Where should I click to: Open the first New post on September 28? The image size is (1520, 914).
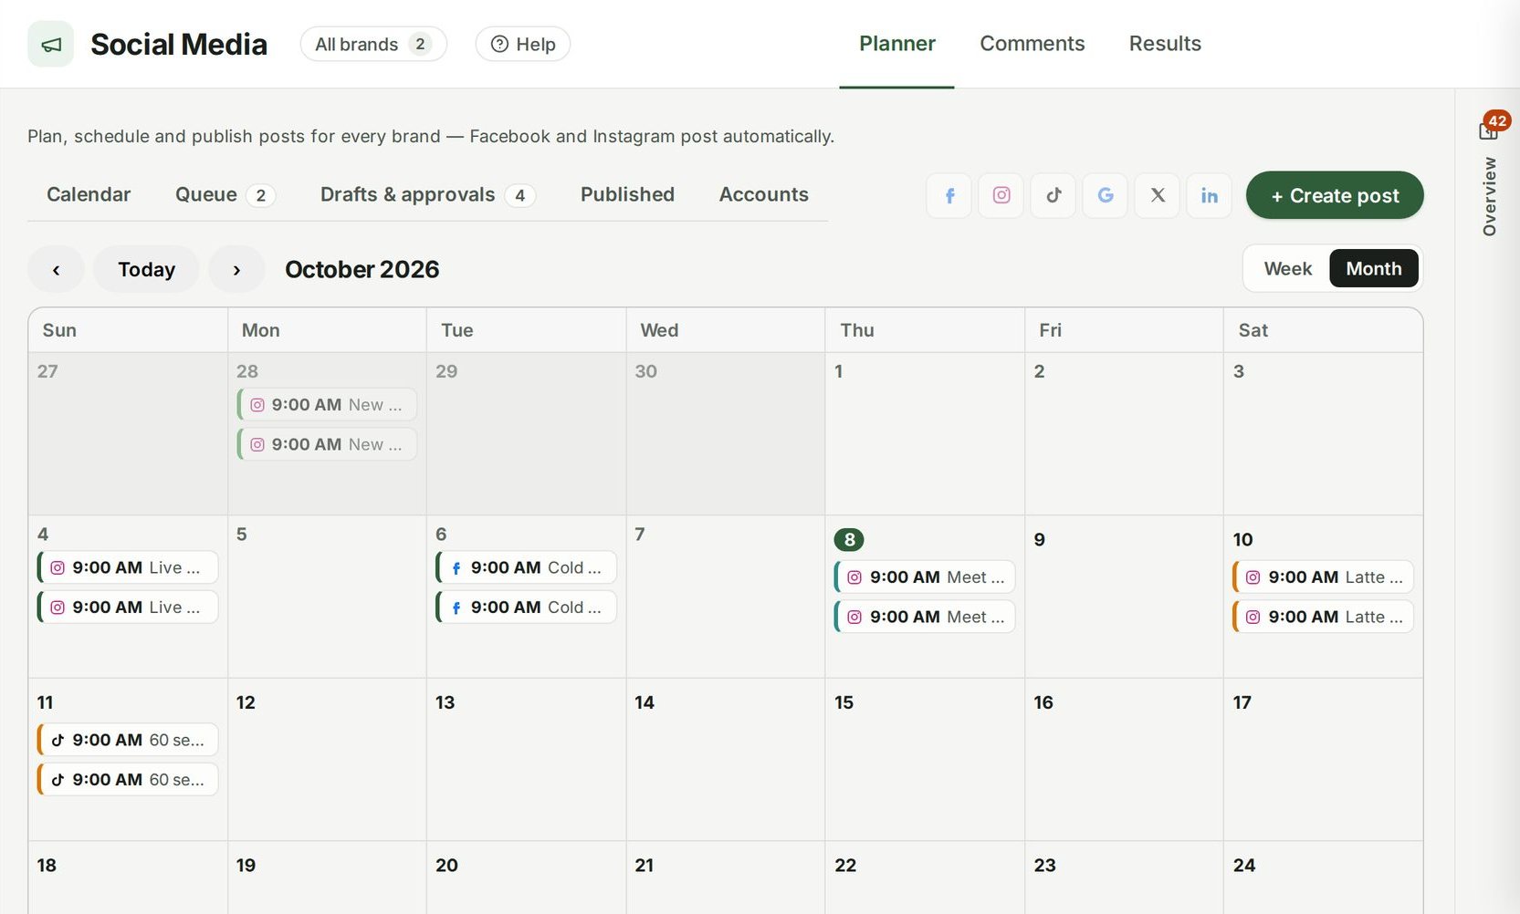[327, 404]
